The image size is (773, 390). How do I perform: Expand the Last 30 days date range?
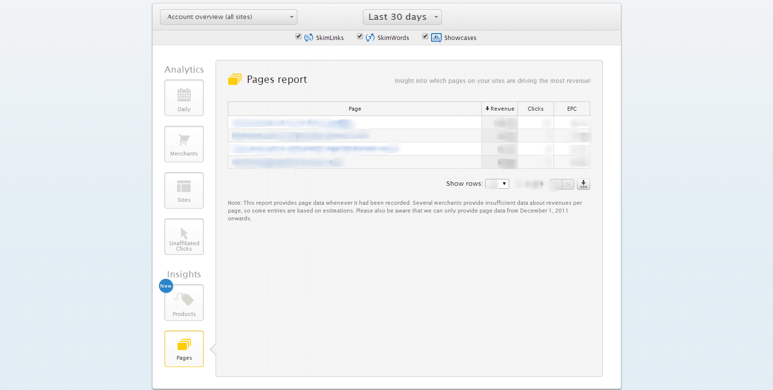402,17
